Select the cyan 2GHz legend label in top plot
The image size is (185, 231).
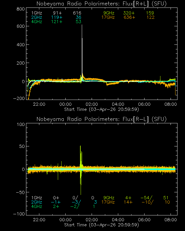[x=36, y=18]
